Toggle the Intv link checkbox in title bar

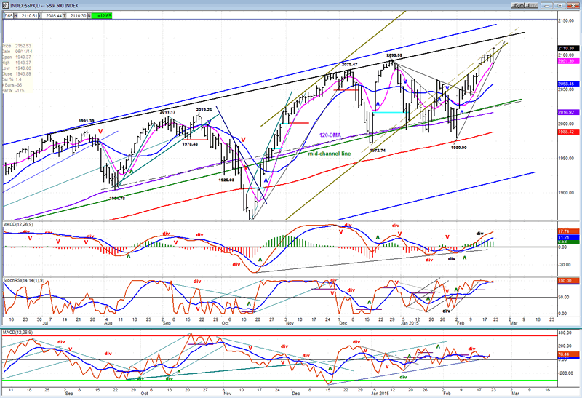(x=533, y=5)
